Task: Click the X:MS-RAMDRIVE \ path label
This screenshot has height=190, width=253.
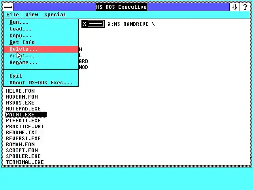Action: [x=131, y=24]
